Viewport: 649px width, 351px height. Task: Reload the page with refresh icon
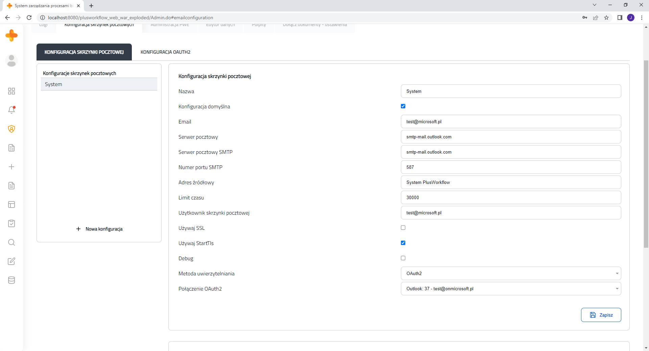pos(29,18)
